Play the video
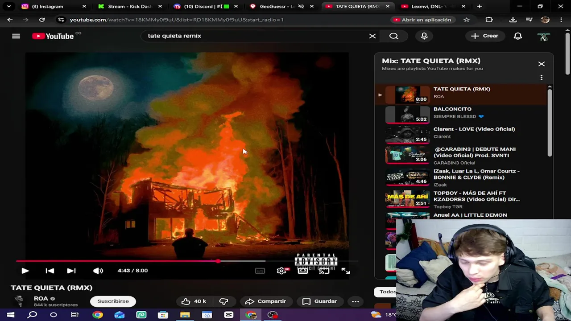 25,271
